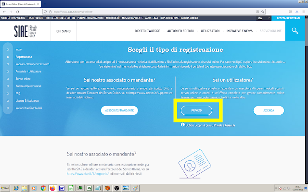The image size is (308, 192).
Task: Open the Chi Siamo menu item
Action: tap(64, 31)
